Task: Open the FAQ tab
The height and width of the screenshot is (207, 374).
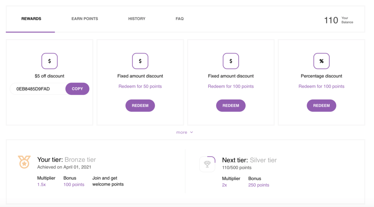Action: pyautogui.click(x=180, y=19)
